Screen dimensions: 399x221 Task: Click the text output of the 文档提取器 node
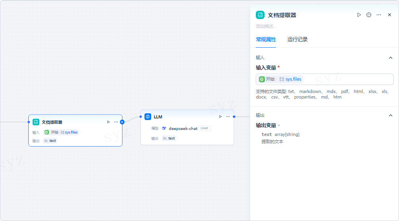pos(50,141)
